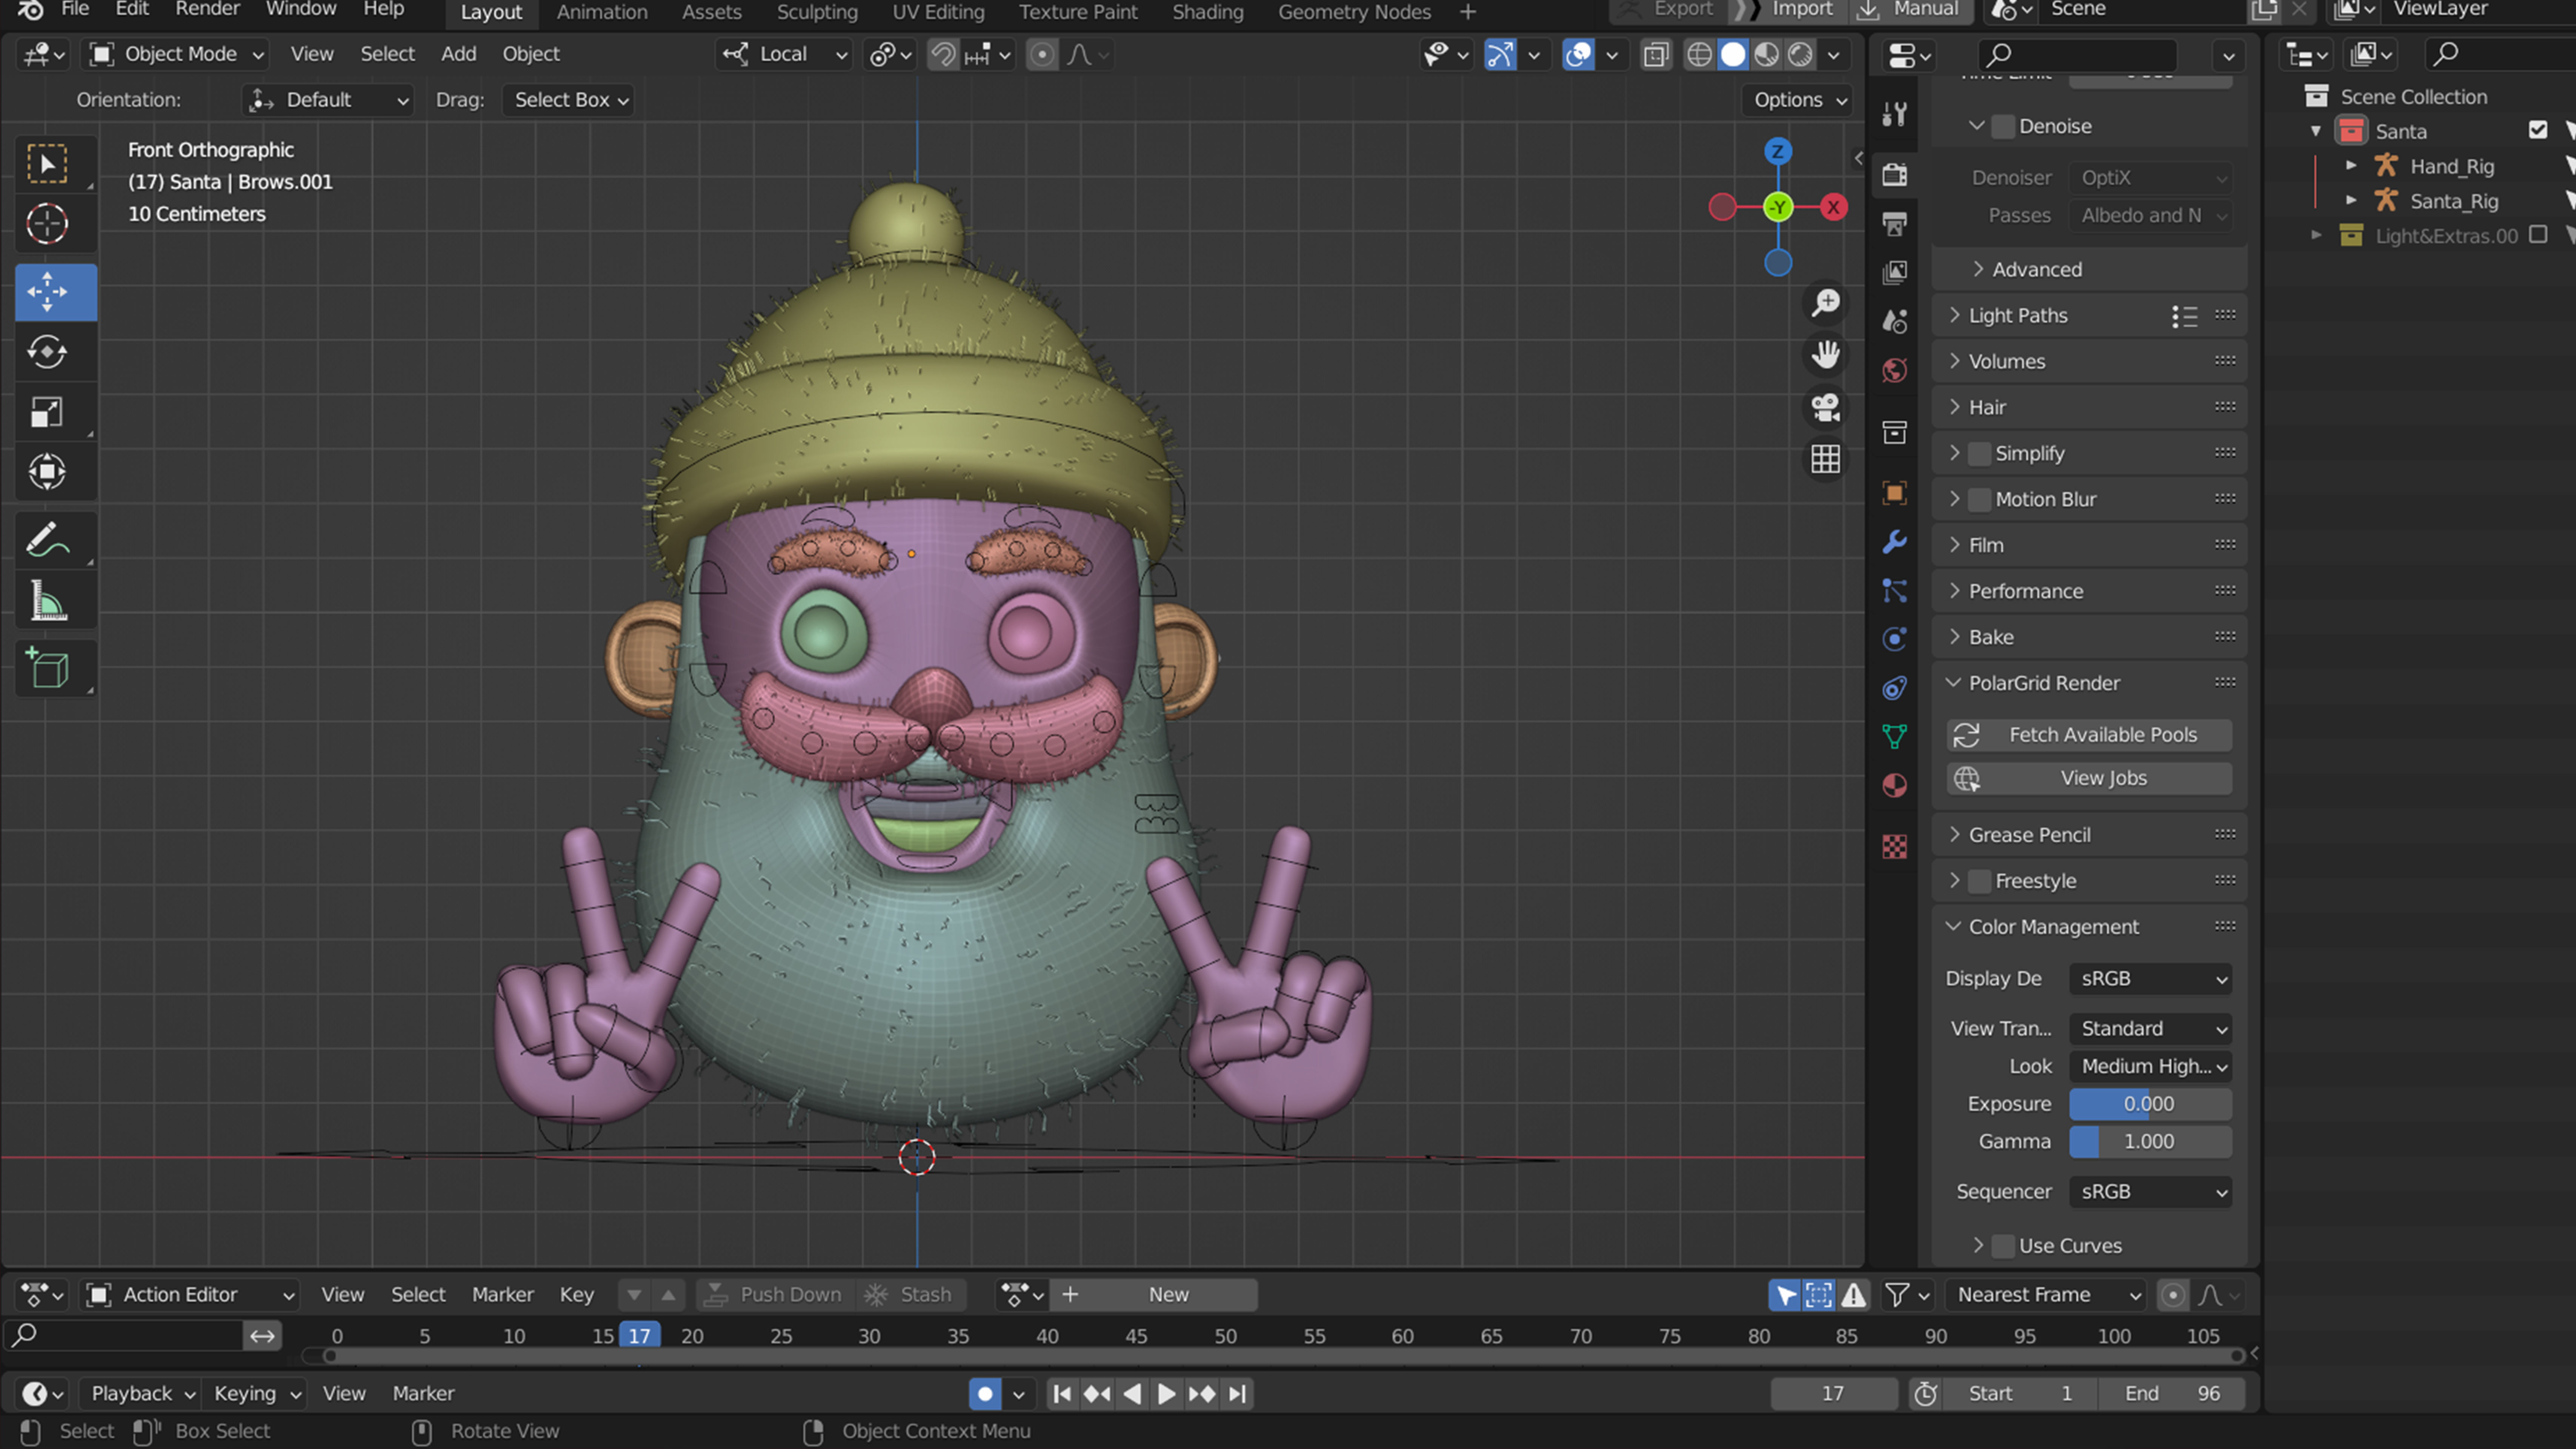Screen dimensions: 2576x1449
Task: Open the Action Editor Key menu
Action: coord(576,1295)
